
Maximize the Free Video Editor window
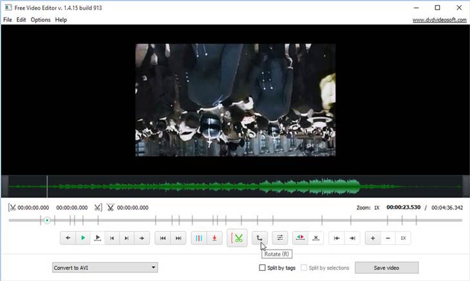pyautogui.click(x=438, y=8)
